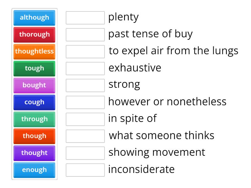Image resolution: width=251 pixels, height=188 pixels.
Task: Select the 'although' word tile
Action: [x=34, y=18]
